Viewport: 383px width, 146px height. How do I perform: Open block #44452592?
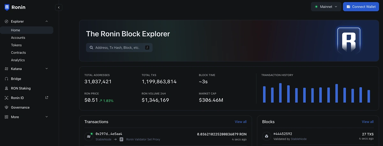point(283,134)
